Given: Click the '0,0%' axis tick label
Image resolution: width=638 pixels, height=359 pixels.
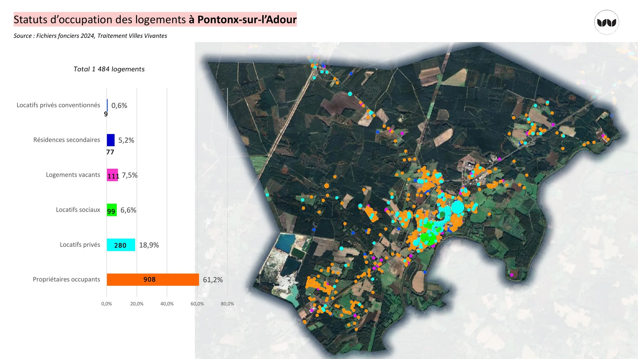Looking at the screenshot, I should click(107, 304).
